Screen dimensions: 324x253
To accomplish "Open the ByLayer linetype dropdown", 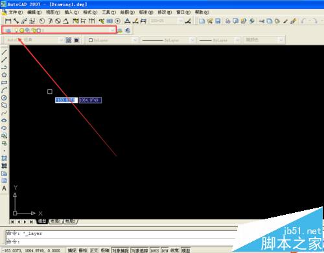I will pyautogui.click(x=192, y=40).
